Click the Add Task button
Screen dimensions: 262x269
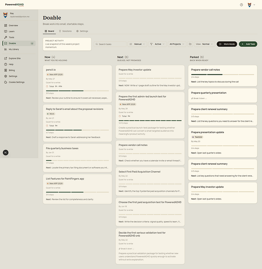tap(248, 44)
